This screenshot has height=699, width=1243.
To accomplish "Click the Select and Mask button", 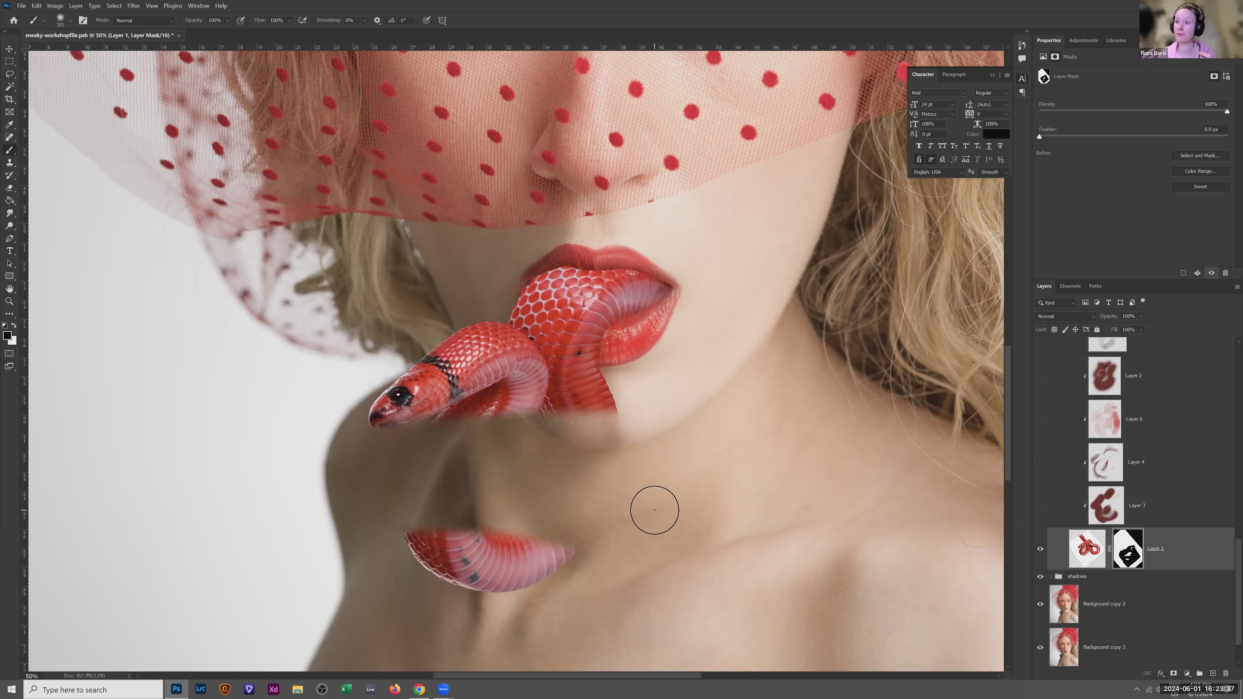I will pos(1200,156).
